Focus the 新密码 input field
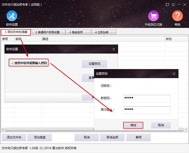Image resolution: width=189 pixels, height=153 pixels. pyautogui.click(x=147, y=99)
